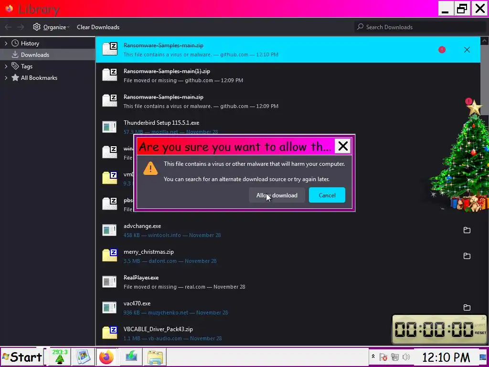This screenshot has width=489, height=367.
Task: Click the Christmas countdown tree taskbar icon
Action: [60, 357]
